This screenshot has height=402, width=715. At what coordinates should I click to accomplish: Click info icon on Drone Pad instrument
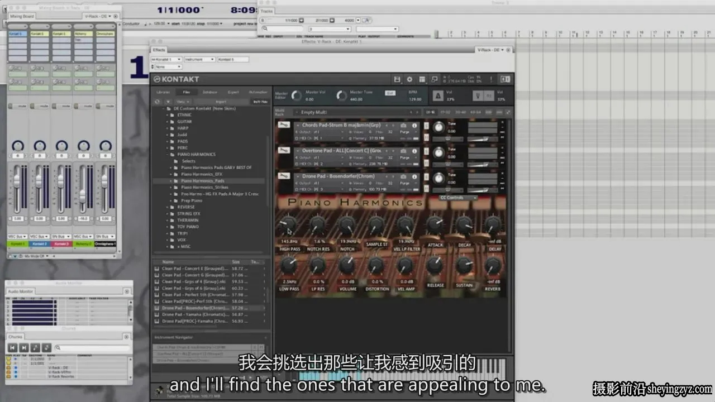[414, 176]
